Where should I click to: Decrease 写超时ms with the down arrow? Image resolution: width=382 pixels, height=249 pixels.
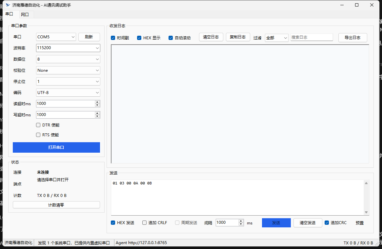97,117
